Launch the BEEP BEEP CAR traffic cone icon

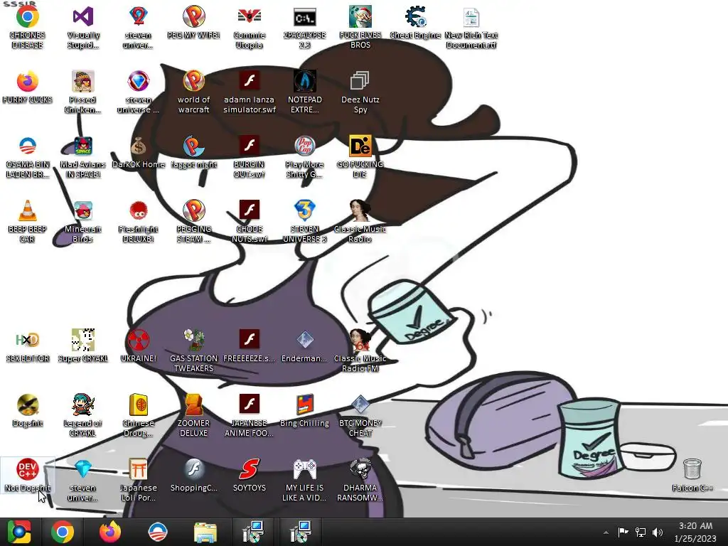[x=28, y=222]
